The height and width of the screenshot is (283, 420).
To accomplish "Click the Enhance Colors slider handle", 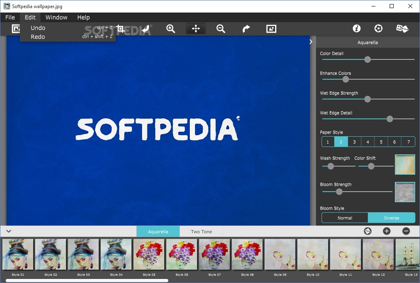I will click(x=346, y=79).
